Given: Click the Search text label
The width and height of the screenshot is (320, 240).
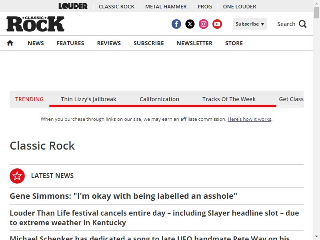Looking at the screenshot, I should pos(286,24).
